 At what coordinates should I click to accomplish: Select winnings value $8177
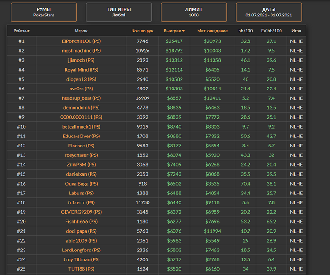(174, 146)
